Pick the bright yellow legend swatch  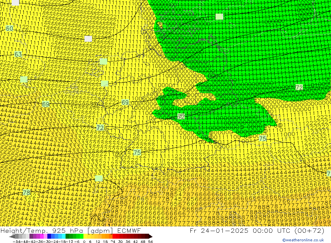(x=85, y=236)
